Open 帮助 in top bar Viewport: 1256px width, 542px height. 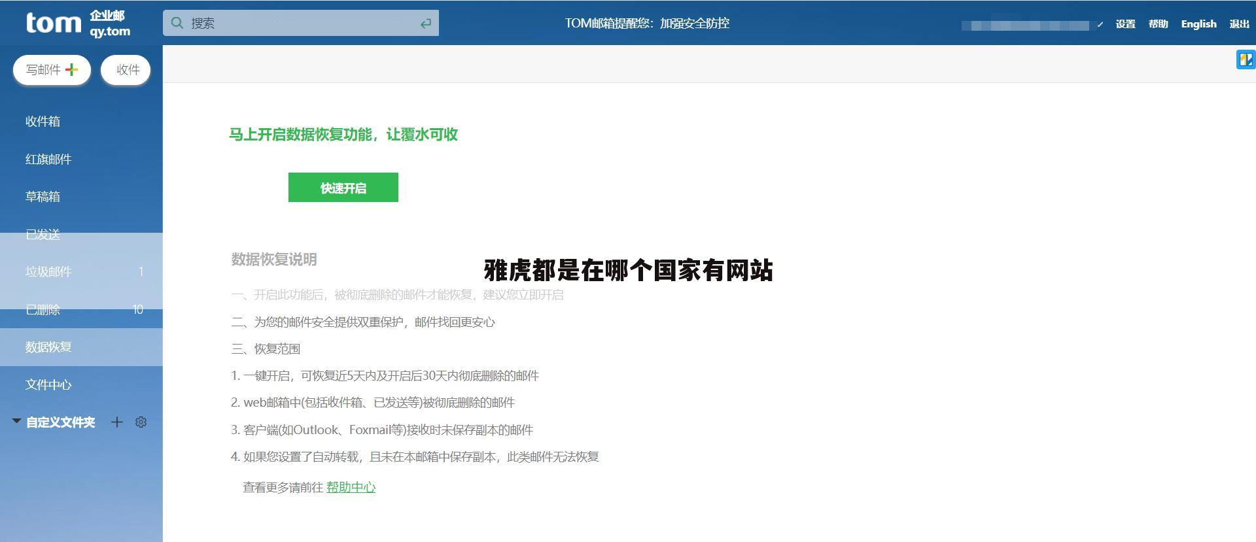tap(1158, 24)
